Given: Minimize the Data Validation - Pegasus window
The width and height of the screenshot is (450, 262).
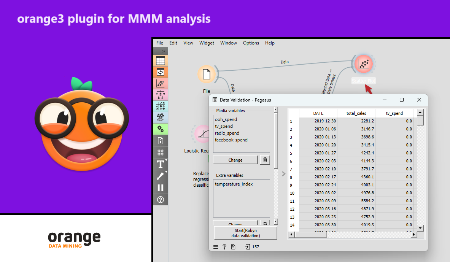Looking at the screenshot, I should (385, 100).
